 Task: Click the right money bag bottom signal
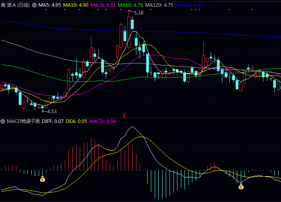[241, 186]
